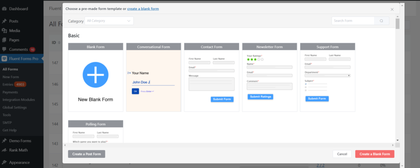Click the Comments bubble icon in sidebar
The image size is (420, 168).
click(4, 49)
